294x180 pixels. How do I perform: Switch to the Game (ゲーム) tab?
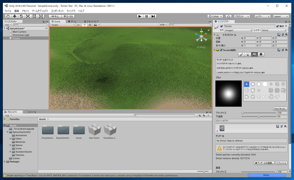pos(72,21)
